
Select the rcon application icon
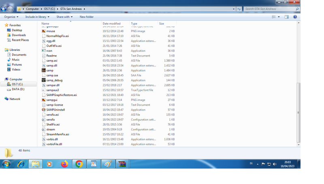(44, 50)
